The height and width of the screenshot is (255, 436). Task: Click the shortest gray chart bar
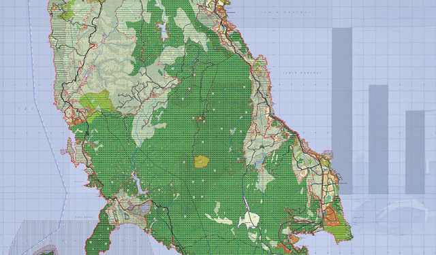415,152
